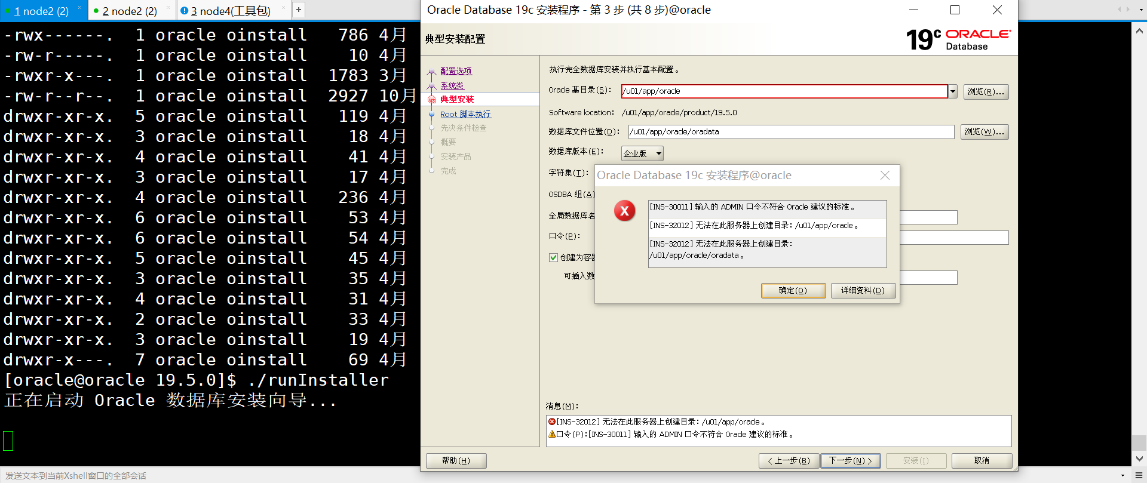
Task: Add a new Xshell session tab
Action: [299, 10]
